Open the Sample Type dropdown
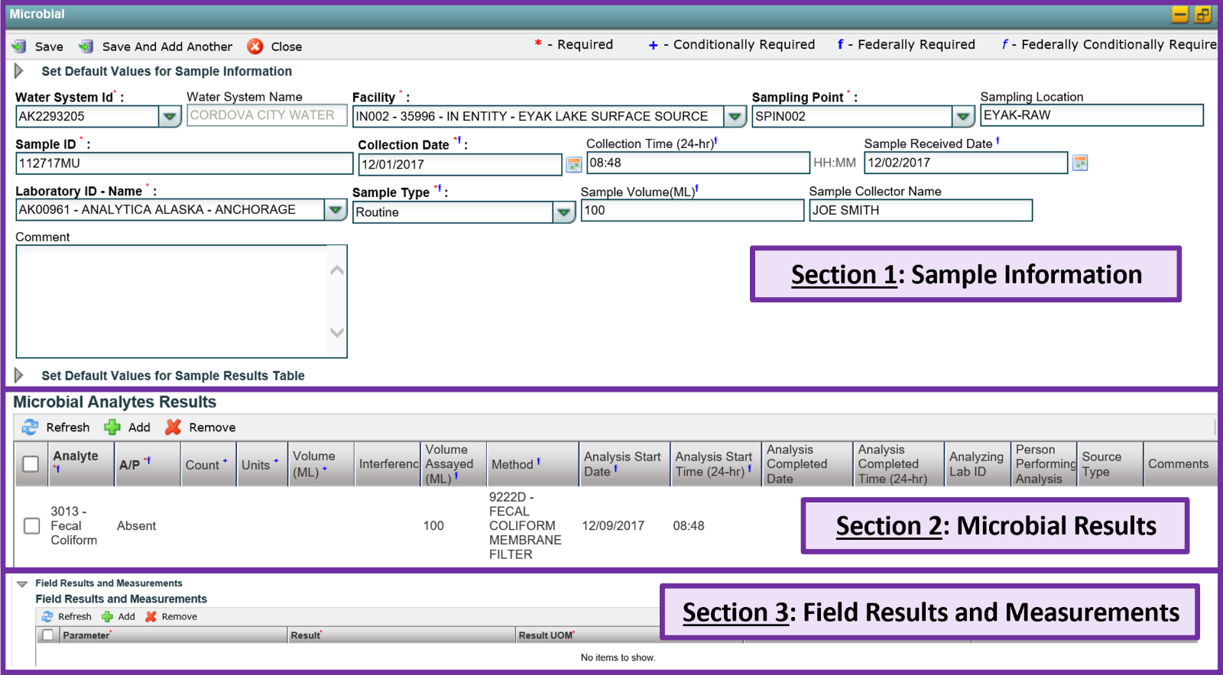The image size is (1223, 675). pyautogui.click(x=563, y=212)
